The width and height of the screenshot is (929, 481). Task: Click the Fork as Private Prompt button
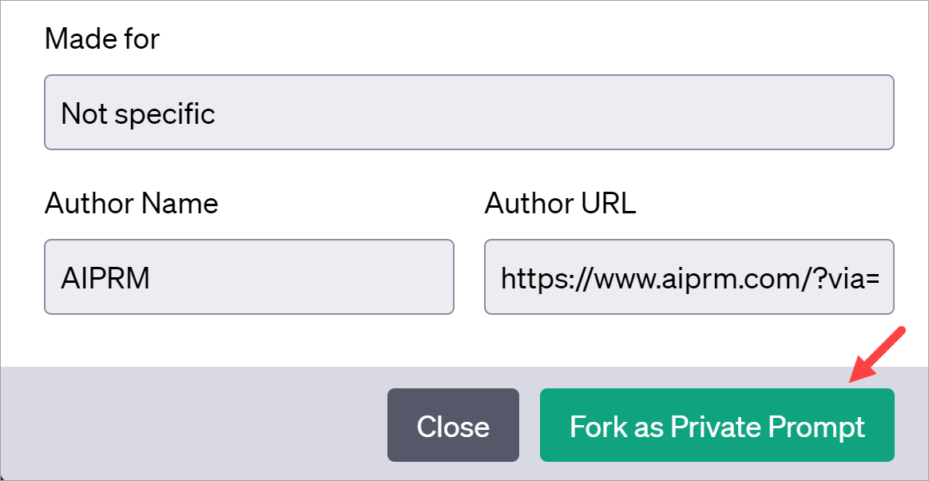point(717,425)
